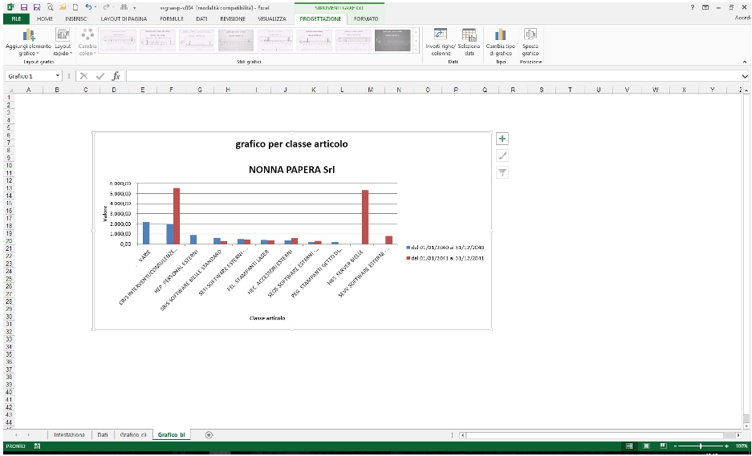This screenshot has height=456, width=752.
Task: Add a new sheet with the plus button
Action: coord(209,435)
